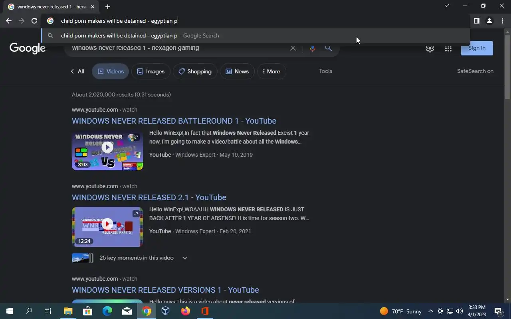Open Google quick settings gear
Viewport: 511px width, 319px height.
pos(430,49)
